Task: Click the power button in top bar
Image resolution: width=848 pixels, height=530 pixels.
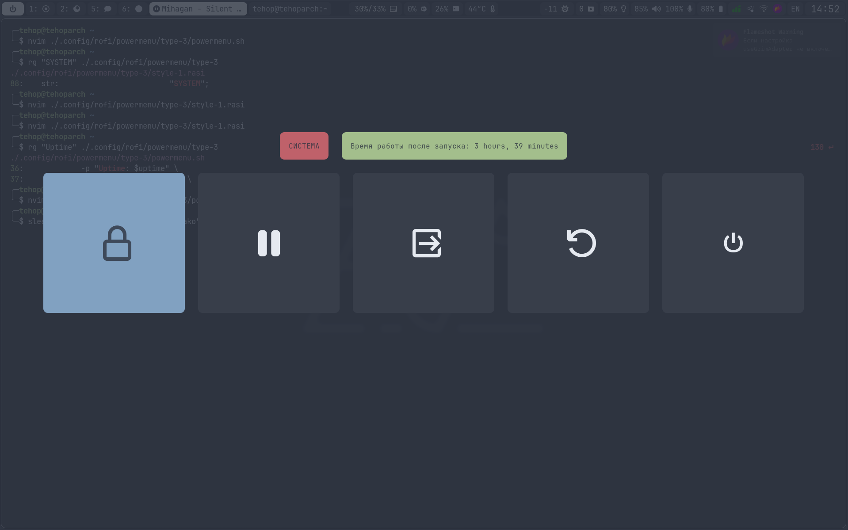Action: point(13,9)
